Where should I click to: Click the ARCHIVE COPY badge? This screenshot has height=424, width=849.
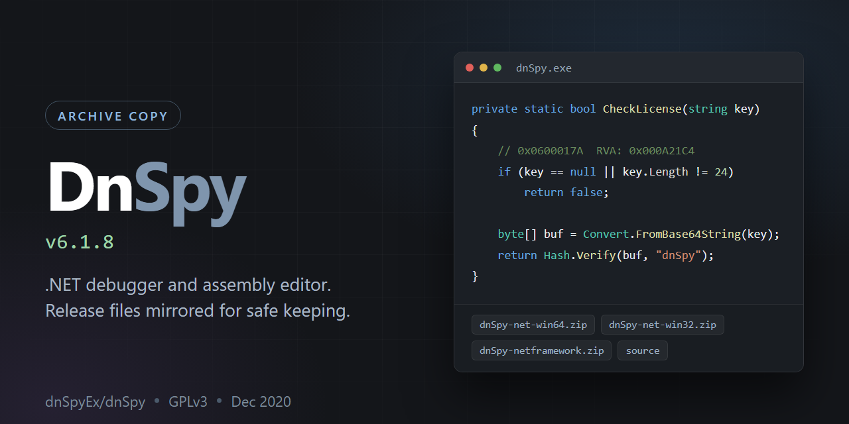113,115
